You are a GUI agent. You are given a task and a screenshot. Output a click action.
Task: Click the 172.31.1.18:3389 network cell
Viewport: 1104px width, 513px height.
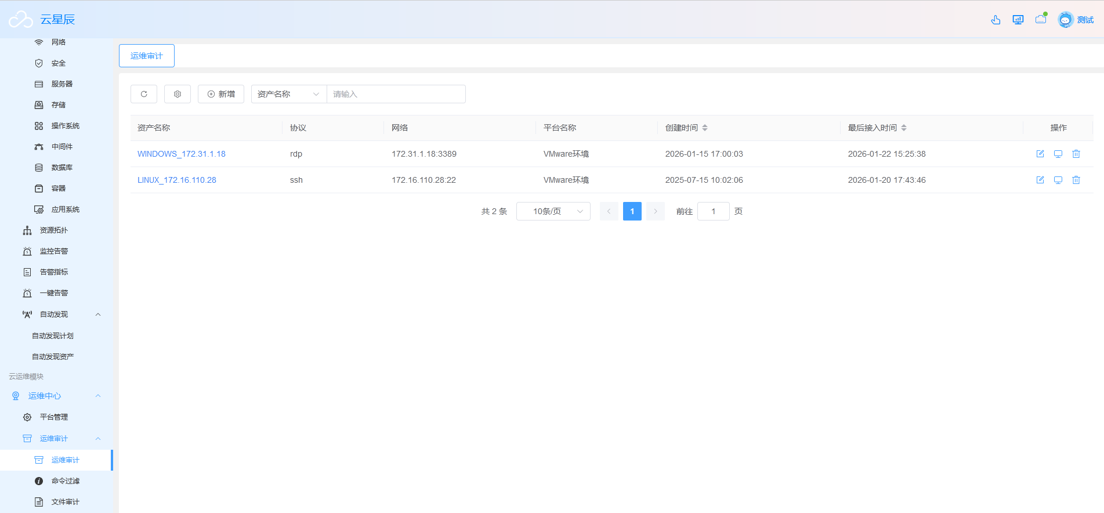pos(424,154)
